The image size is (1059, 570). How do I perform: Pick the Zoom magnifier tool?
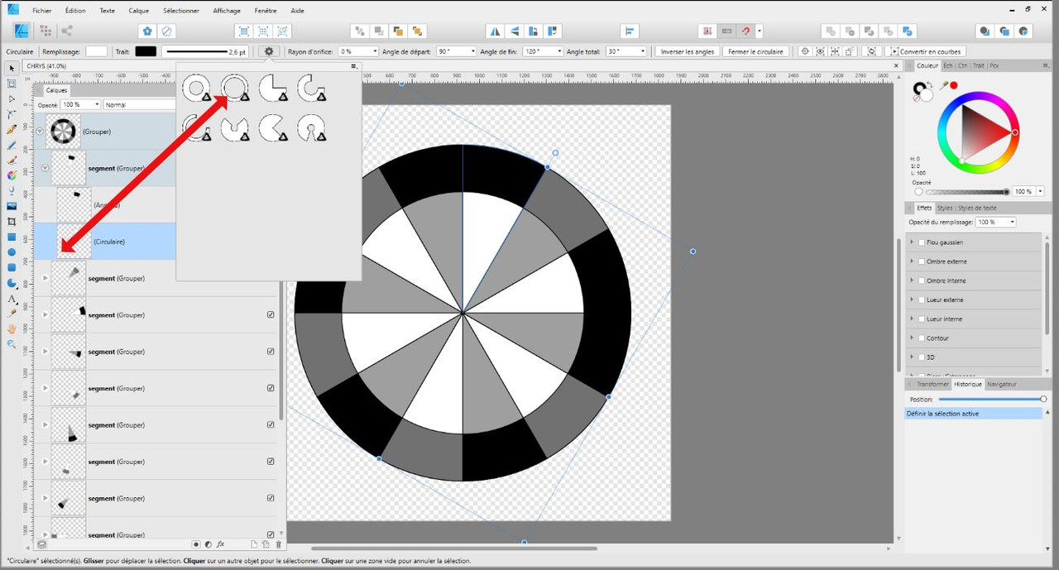[x=12, y=343]
